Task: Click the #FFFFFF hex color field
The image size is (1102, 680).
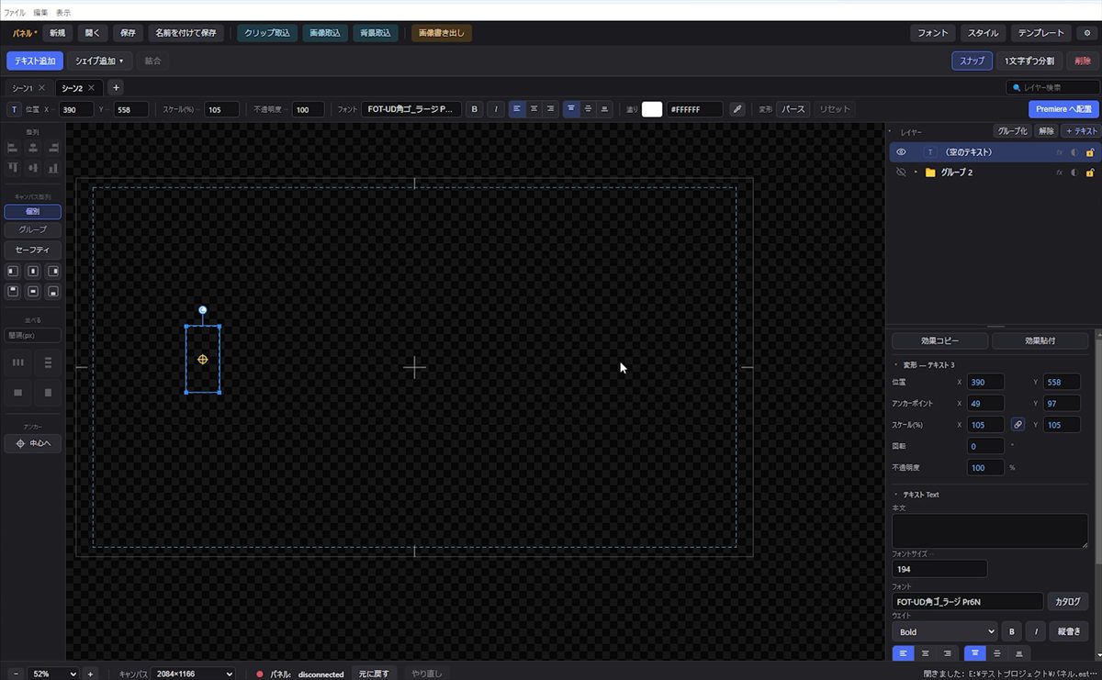Action: point(695,109)
